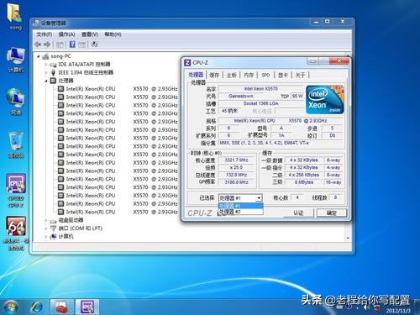Click the 3188.8 MHz QPI value
Image resolution: width=420 pixels, height=315 pixels.
click(237, 182)
